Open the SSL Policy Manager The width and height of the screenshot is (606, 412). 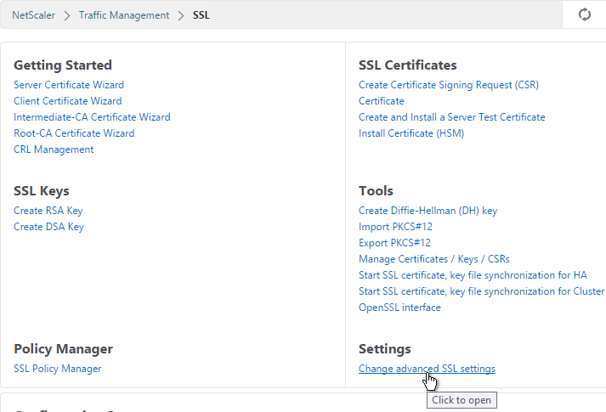[58, 369]
